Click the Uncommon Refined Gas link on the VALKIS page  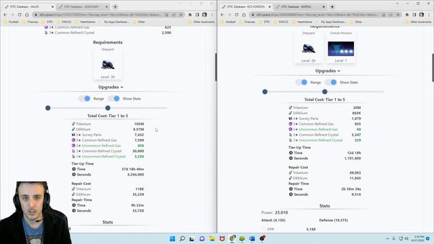(x=101, y=146)
